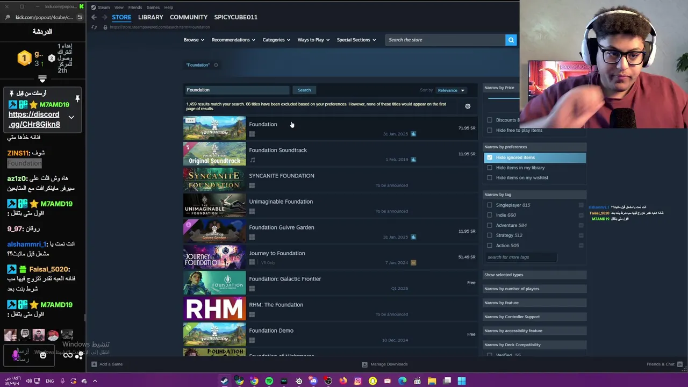The height and width of the screenshot is (387, 688).
Task: Open Steam from the taskbar
Action: [x=224, y=381]
